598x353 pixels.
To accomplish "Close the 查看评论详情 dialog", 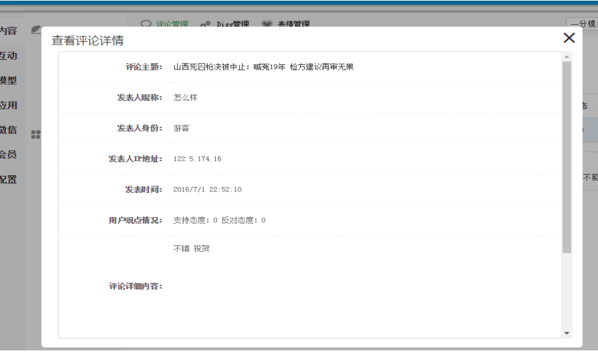I will tap(569, 38).
